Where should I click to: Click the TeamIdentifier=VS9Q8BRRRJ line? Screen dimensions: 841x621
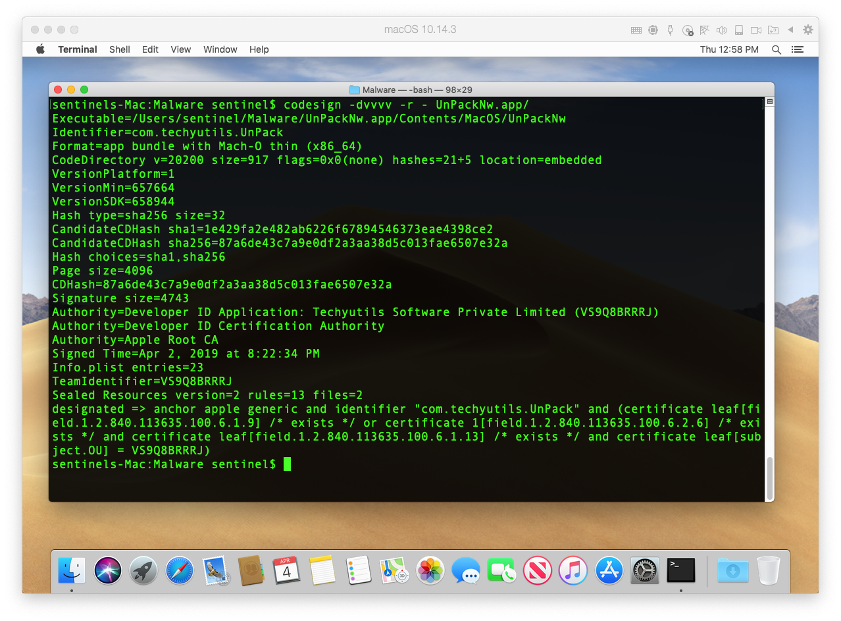click(142, 381)
